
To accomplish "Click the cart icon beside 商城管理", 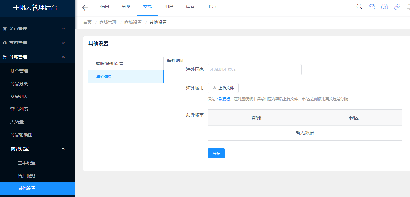I will [x=5, y=57].
